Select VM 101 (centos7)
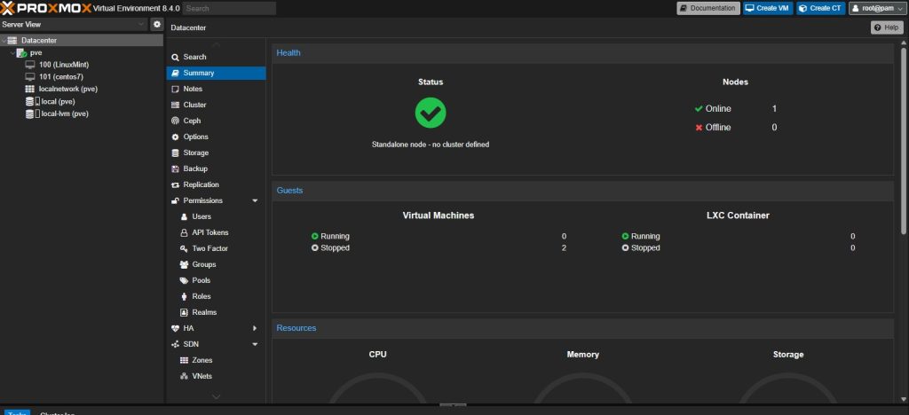909x415 pixels. tap(61, 77)
